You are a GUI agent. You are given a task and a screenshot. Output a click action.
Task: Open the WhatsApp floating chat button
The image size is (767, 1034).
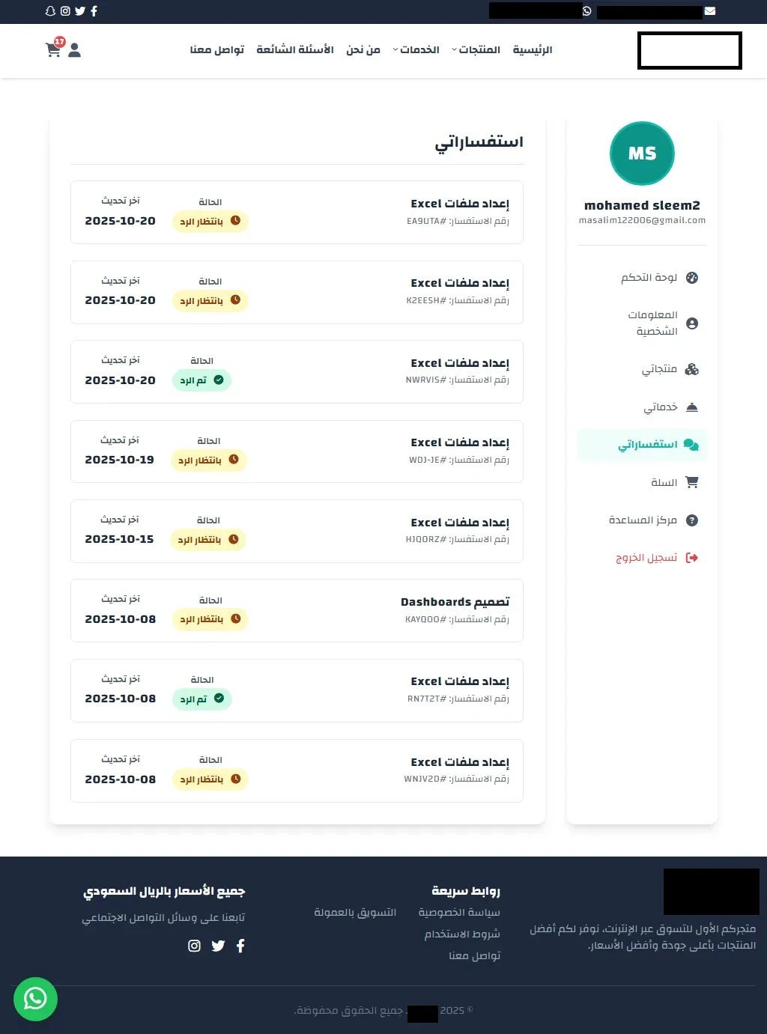coord(34,997)
